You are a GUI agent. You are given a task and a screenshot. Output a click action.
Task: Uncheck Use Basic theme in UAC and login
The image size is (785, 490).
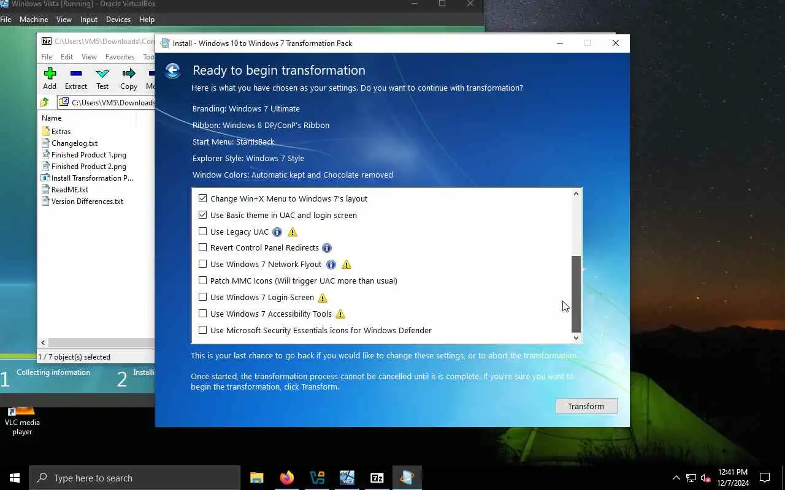[202, 215]
